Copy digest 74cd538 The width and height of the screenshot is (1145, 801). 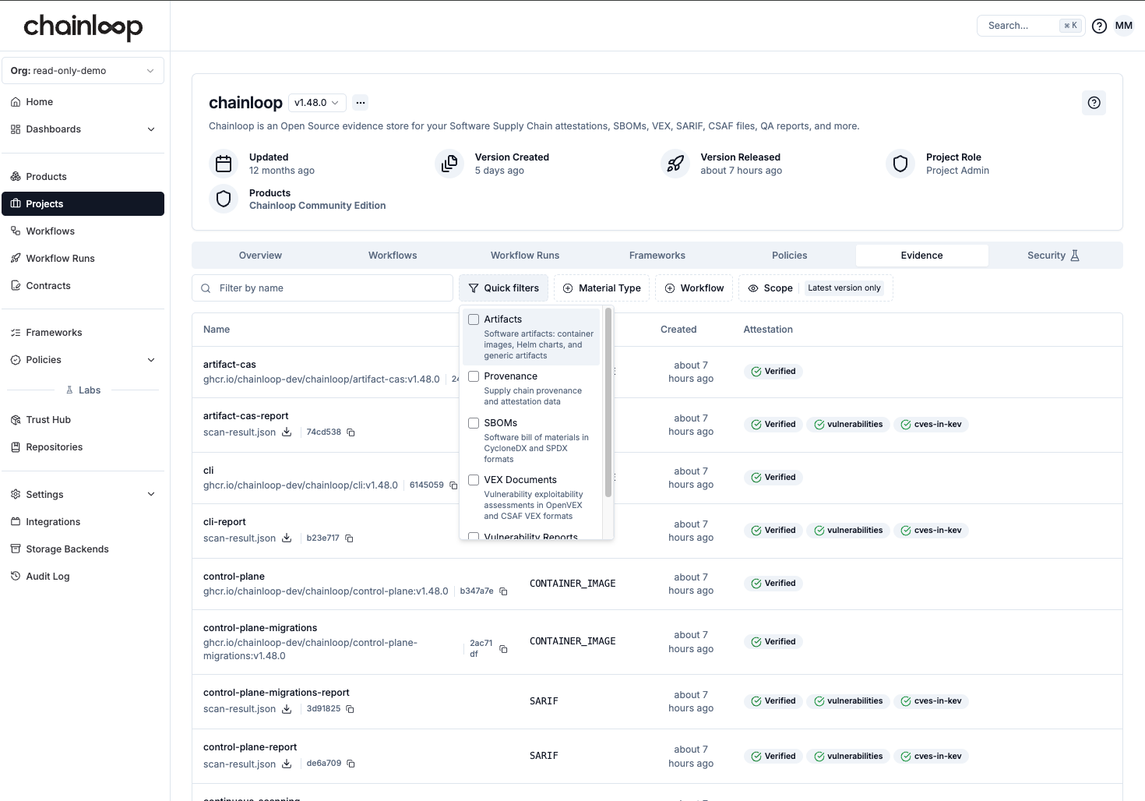pyautogui.click(x=351, y=432)
